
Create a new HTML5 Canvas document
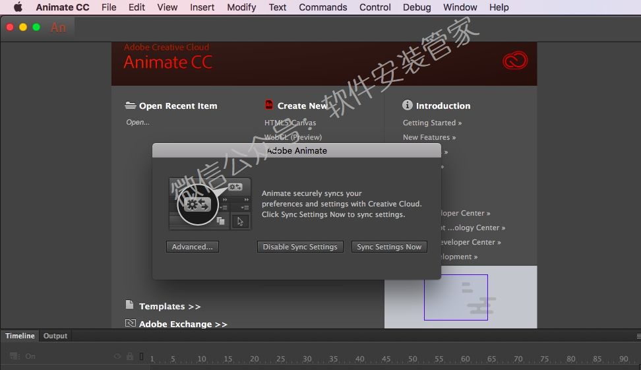(290, 123)
